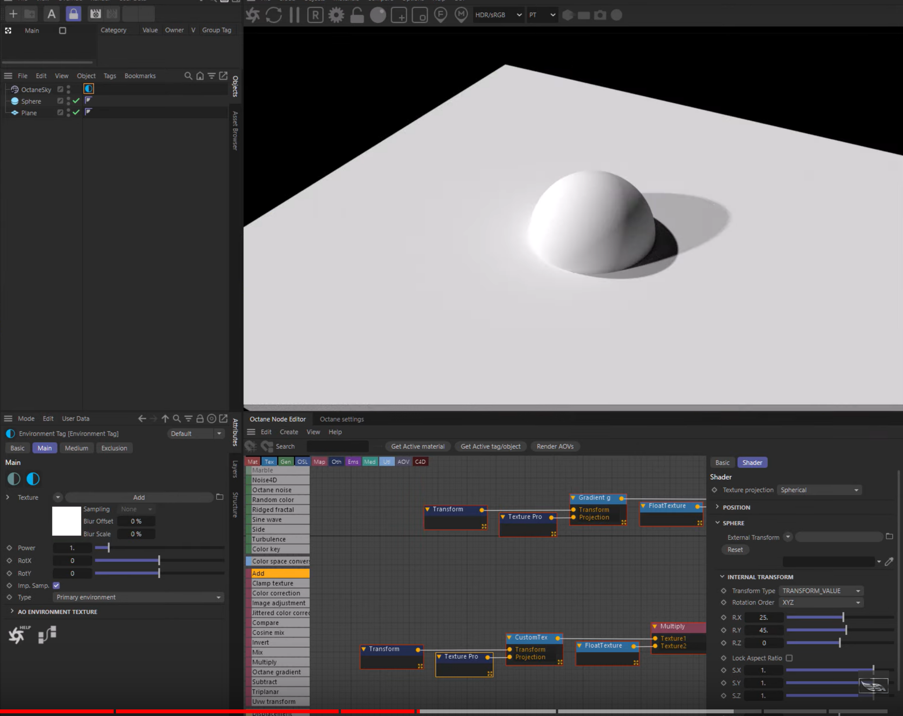Switch to the Octane settings tab
This screenshot has width=903, height=716.
click(x=341, y=419)
